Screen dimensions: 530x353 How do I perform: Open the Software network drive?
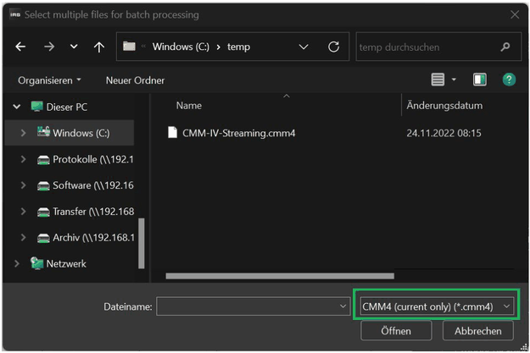pyautogui.click(x=86, y=185)
